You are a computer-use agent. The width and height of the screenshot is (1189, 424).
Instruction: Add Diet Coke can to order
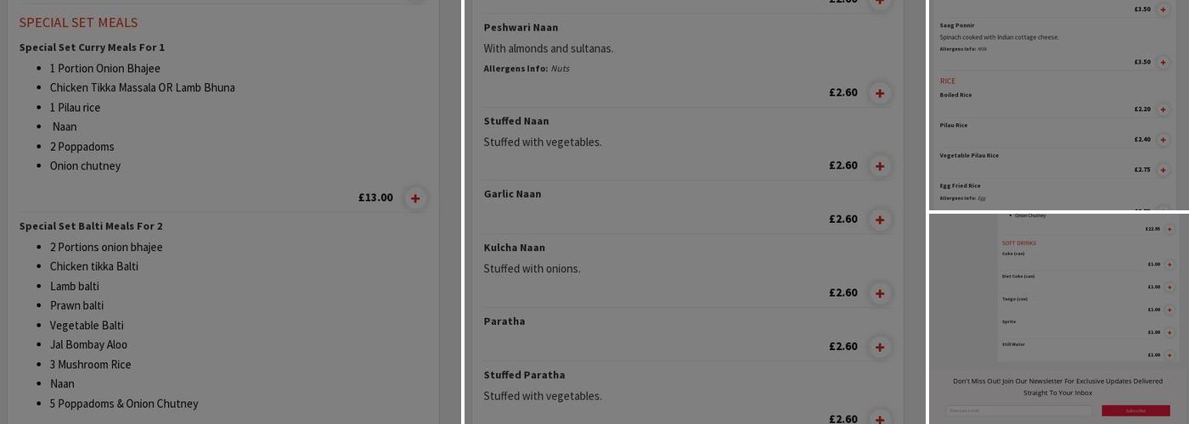pyautogui.click(x=1169, y=287)
